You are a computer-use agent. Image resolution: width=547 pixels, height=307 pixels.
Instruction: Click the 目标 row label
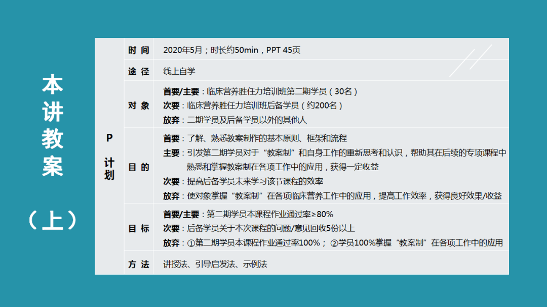click(x=138, y=228)
